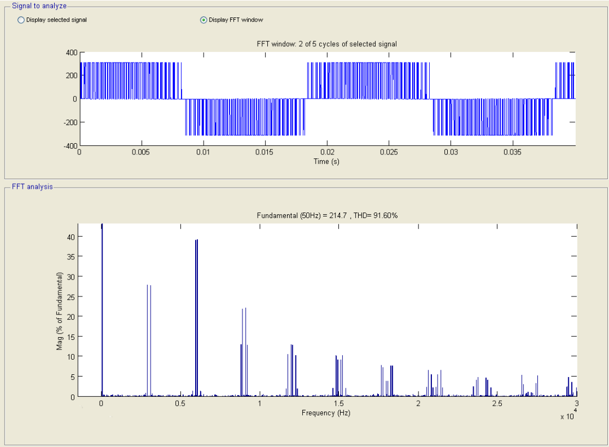This screenshot has height=447, width=609.
Task: Click the "Signal to analyze" panel label
Action: pos(39,6)
